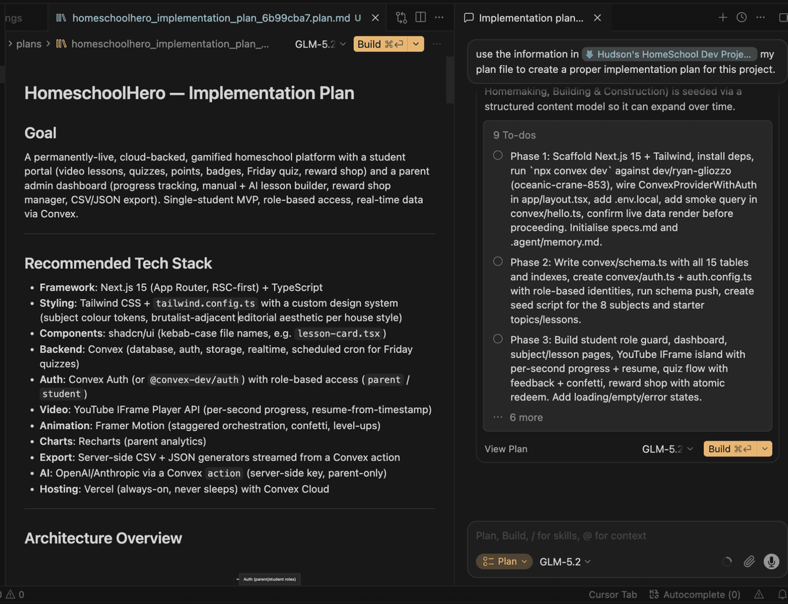Attach a file with the paperclip icon
The height and width of the screenshot is (604, 788).
(749, 562)
